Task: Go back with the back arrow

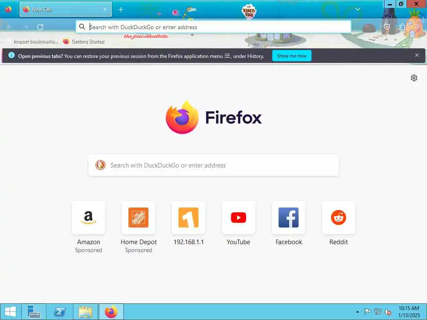Action: click(10, 27)
